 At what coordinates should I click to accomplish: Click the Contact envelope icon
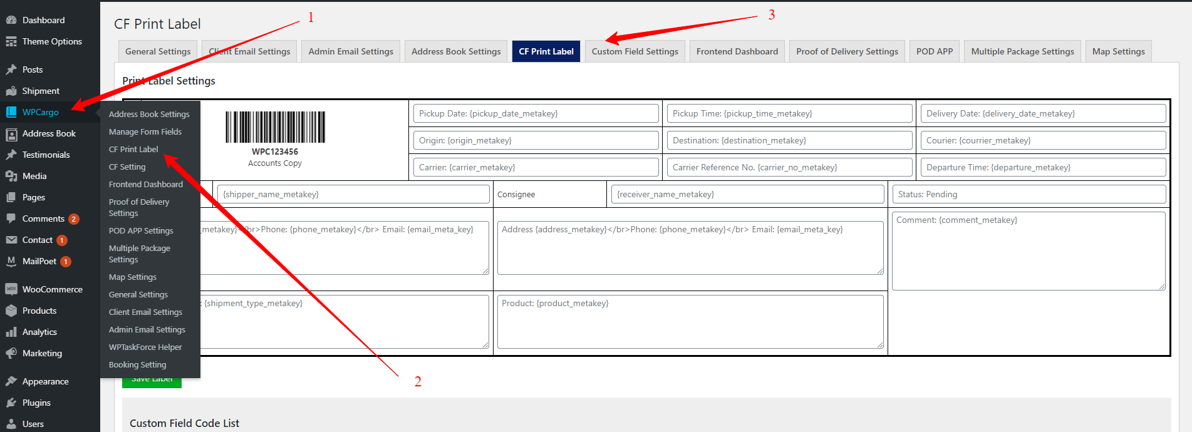click(11, 240)
